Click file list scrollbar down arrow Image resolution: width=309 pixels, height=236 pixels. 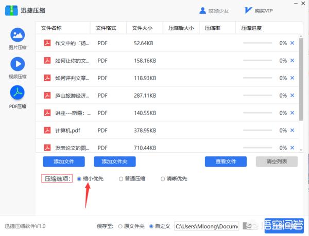tap(301, 150)
